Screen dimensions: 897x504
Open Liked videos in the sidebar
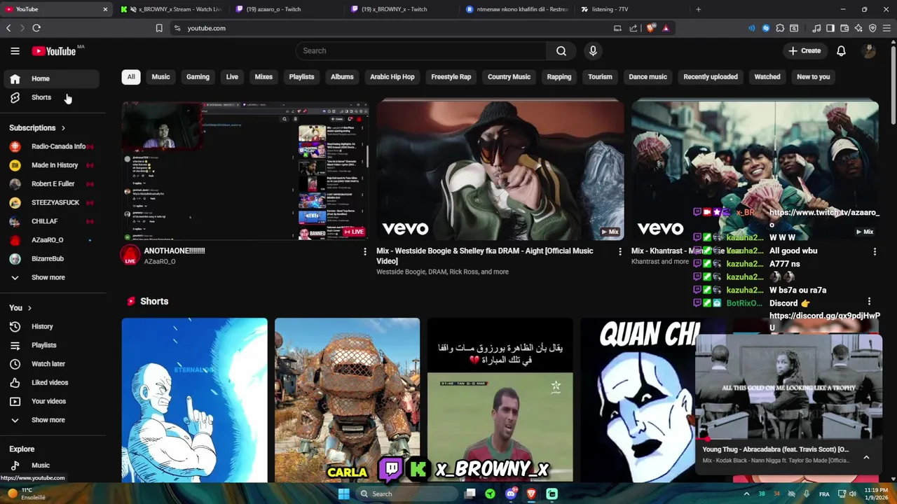50,382
